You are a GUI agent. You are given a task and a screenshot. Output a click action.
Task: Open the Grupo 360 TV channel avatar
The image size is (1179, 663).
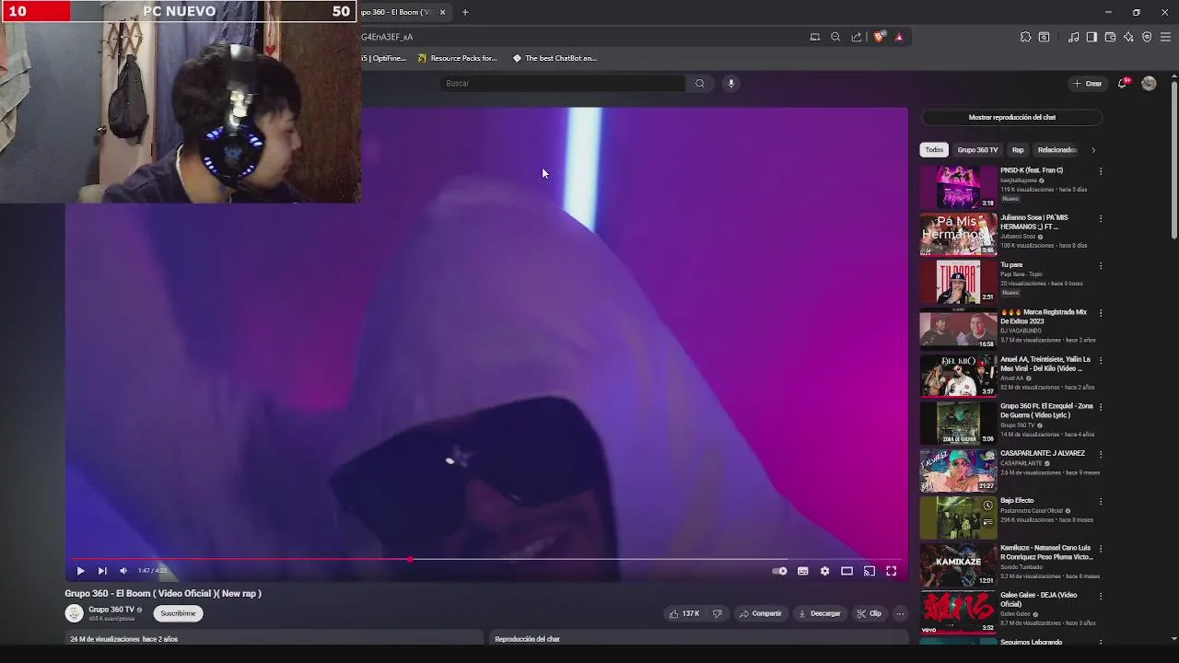(x=74, y=613)
